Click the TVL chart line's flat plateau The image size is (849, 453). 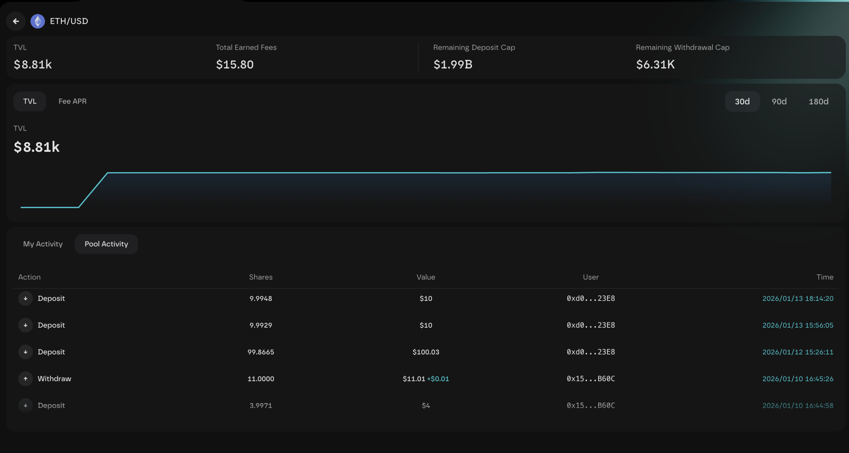pos(461,173)
